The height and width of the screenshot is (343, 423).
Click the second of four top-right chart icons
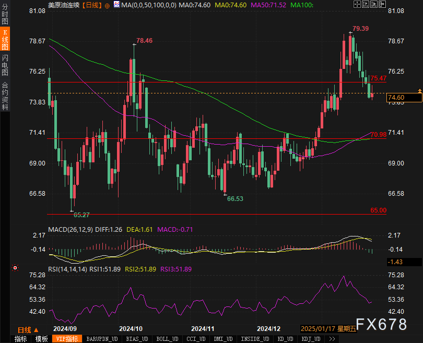click(365, 4)
